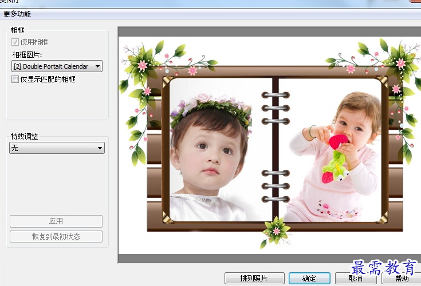The image size is (421, 286).
Task: Click the 相框图片: label
Action: 27,55
